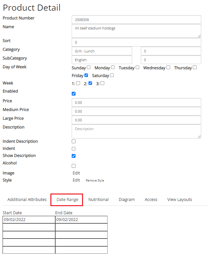Open the Diagram tab
The height and width of the screenshot is (255, 208).
[127, 199]
